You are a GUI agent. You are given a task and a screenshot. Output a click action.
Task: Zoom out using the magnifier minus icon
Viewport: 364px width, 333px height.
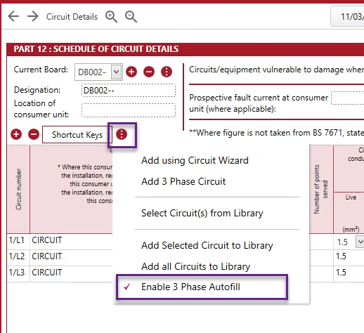[x=131, y=17]
